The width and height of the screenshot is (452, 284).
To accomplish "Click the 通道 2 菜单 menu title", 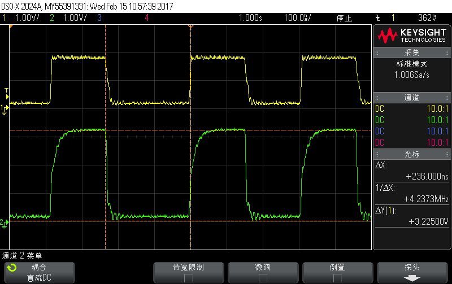I will [x=22, y=256].
